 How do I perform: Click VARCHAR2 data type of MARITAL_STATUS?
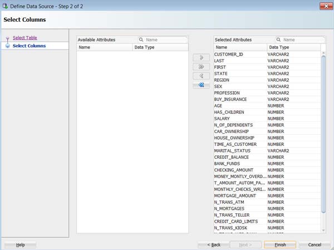(278, 151)
